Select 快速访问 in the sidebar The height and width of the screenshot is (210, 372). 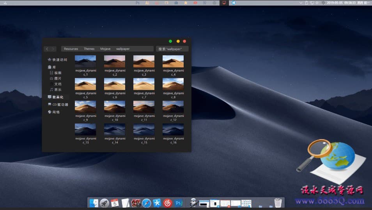tap(57, 60)
